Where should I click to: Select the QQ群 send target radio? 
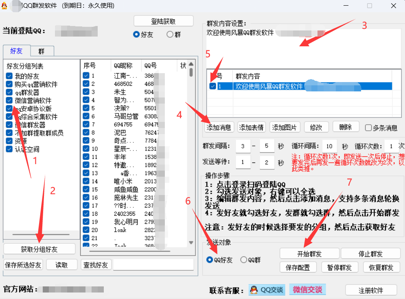click(243, 260)
